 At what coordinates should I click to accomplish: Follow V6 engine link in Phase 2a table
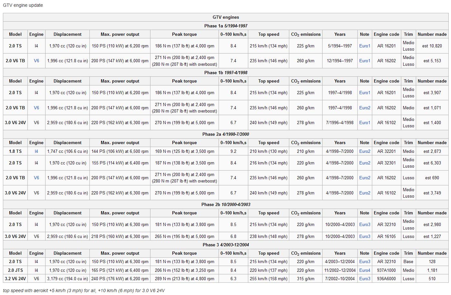36,178
